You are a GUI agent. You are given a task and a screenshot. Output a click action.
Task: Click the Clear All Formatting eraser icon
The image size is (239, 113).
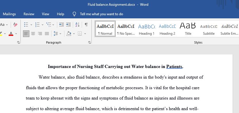pos(16,25)
